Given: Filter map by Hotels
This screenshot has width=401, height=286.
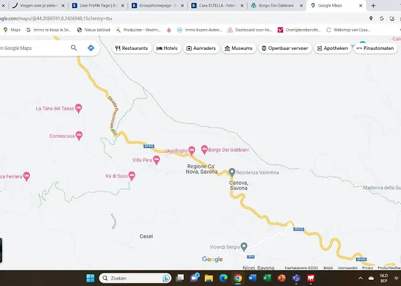Looking at the screenshot, I should (x=167, y=48).
